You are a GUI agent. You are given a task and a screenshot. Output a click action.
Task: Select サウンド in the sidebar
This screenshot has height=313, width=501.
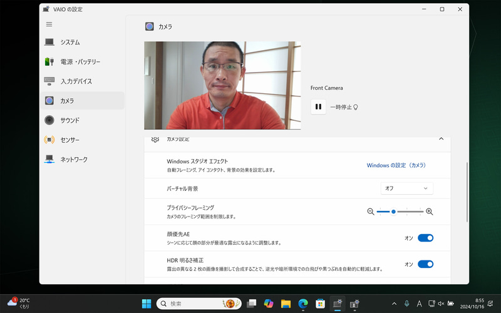click(70, 120)
